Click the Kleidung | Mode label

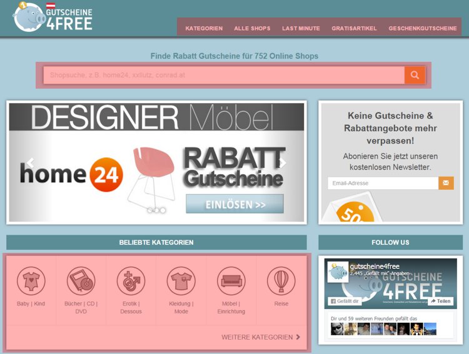[181, 307]
